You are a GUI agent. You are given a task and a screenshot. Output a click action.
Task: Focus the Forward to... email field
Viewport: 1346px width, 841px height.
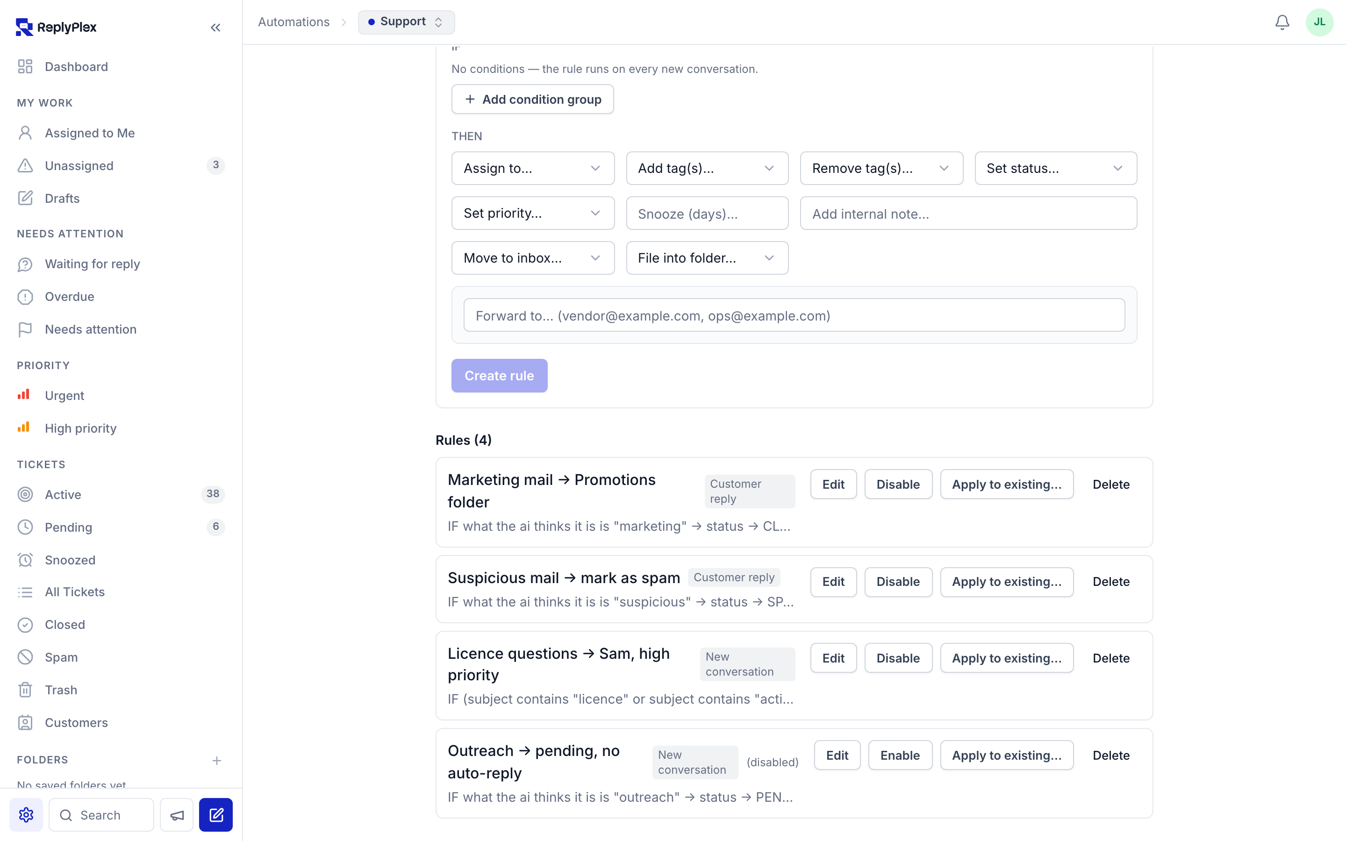(794, 315)
